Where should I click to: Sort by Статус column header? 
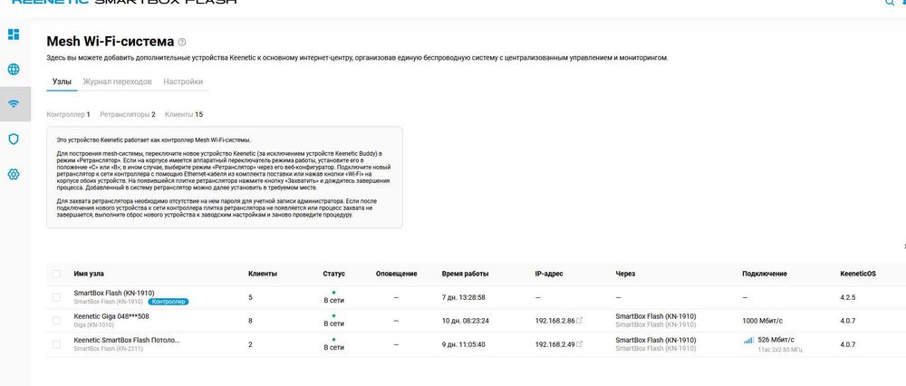pyautogui.click(x=334, y=274)
